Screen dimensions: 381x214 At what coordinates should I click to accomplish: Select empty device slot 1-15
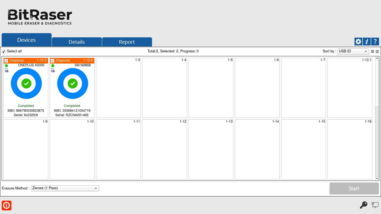(x=304, y=149)
